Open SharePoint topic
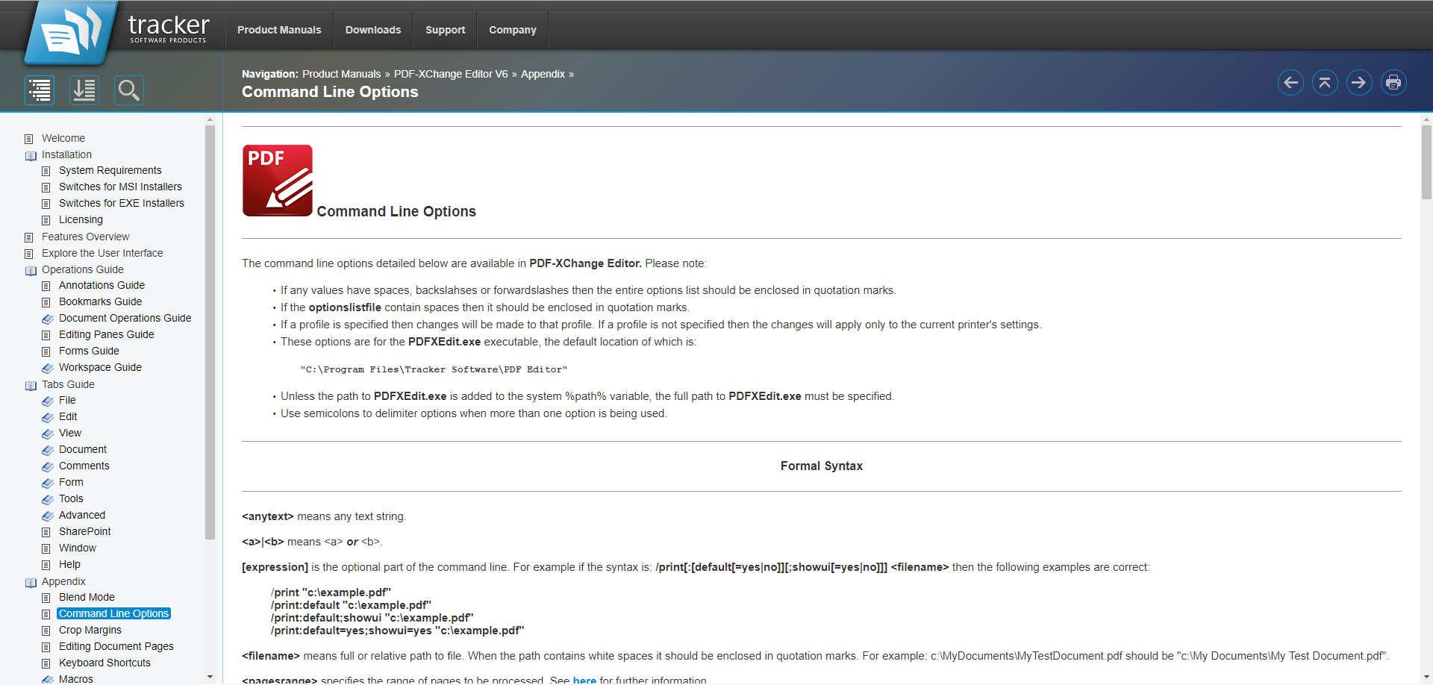 click(x=85, y=531)
